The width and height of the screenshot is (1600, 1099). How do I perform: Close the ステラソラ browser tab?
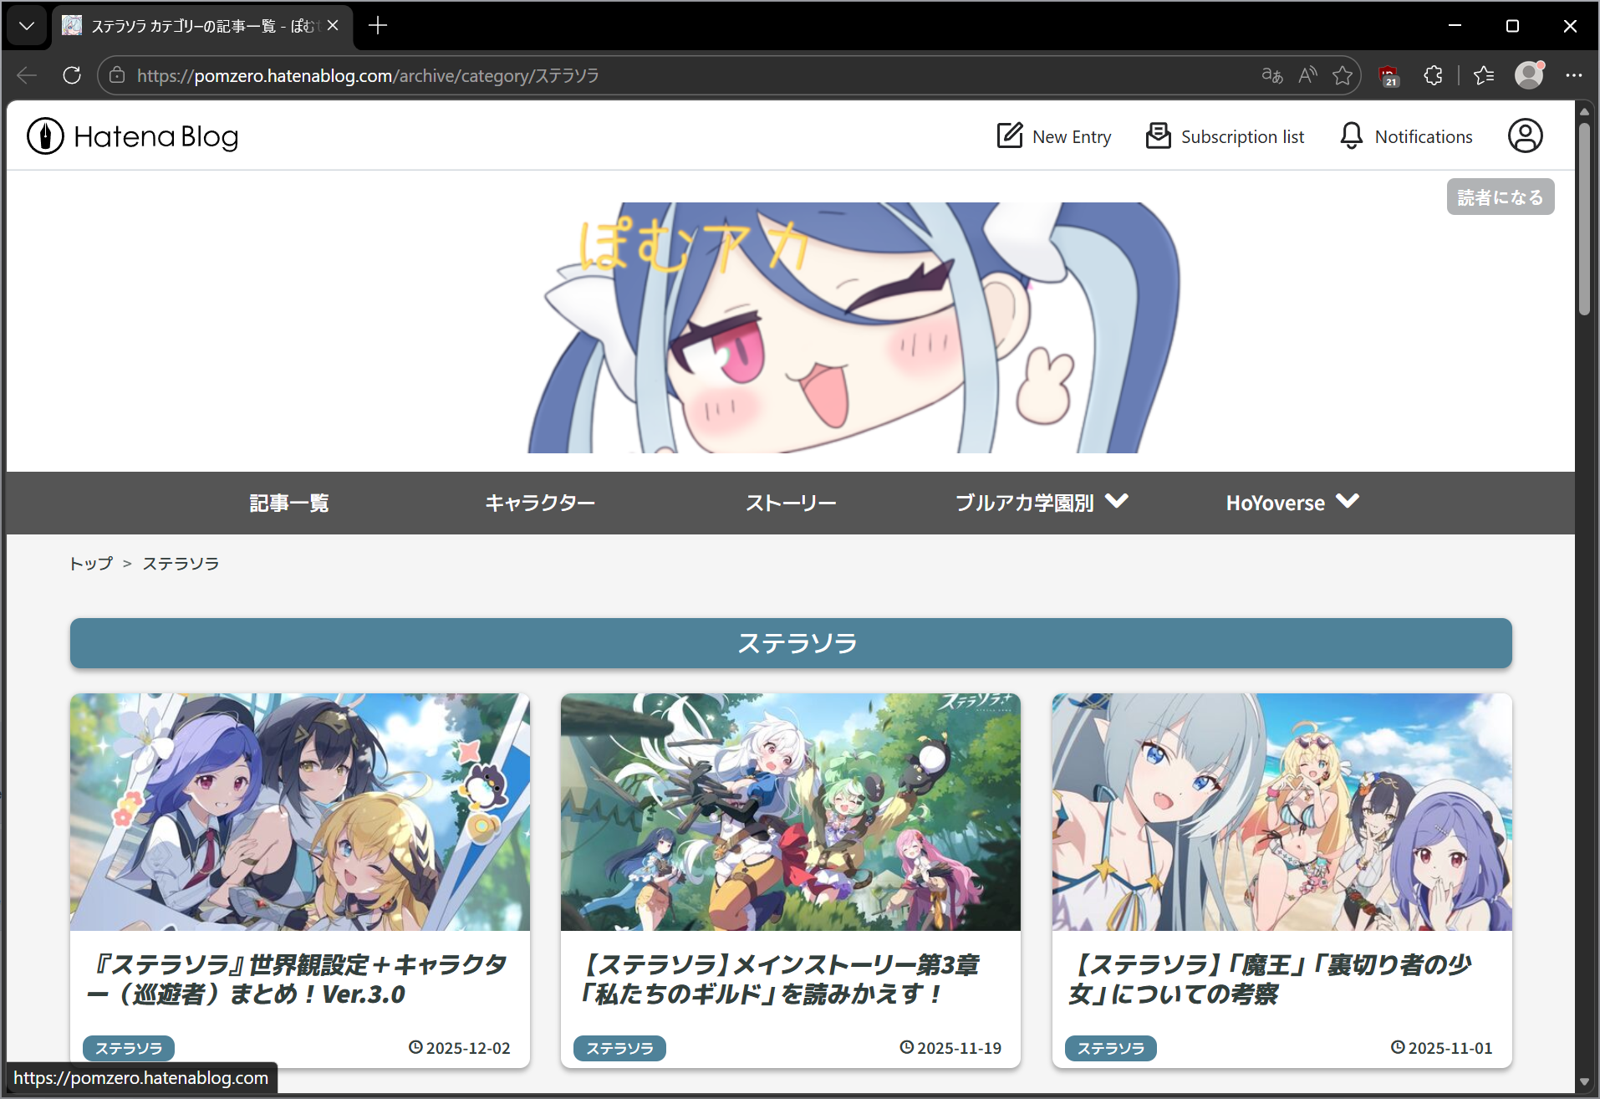(333, 26)
